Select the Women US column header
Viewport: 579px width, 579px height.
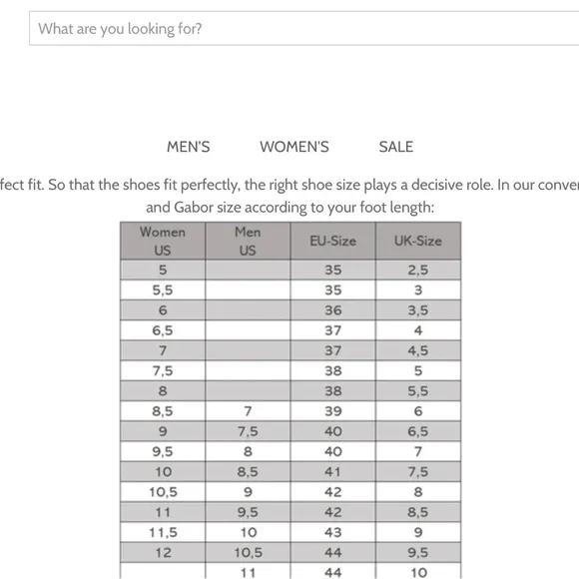point(163,242)
